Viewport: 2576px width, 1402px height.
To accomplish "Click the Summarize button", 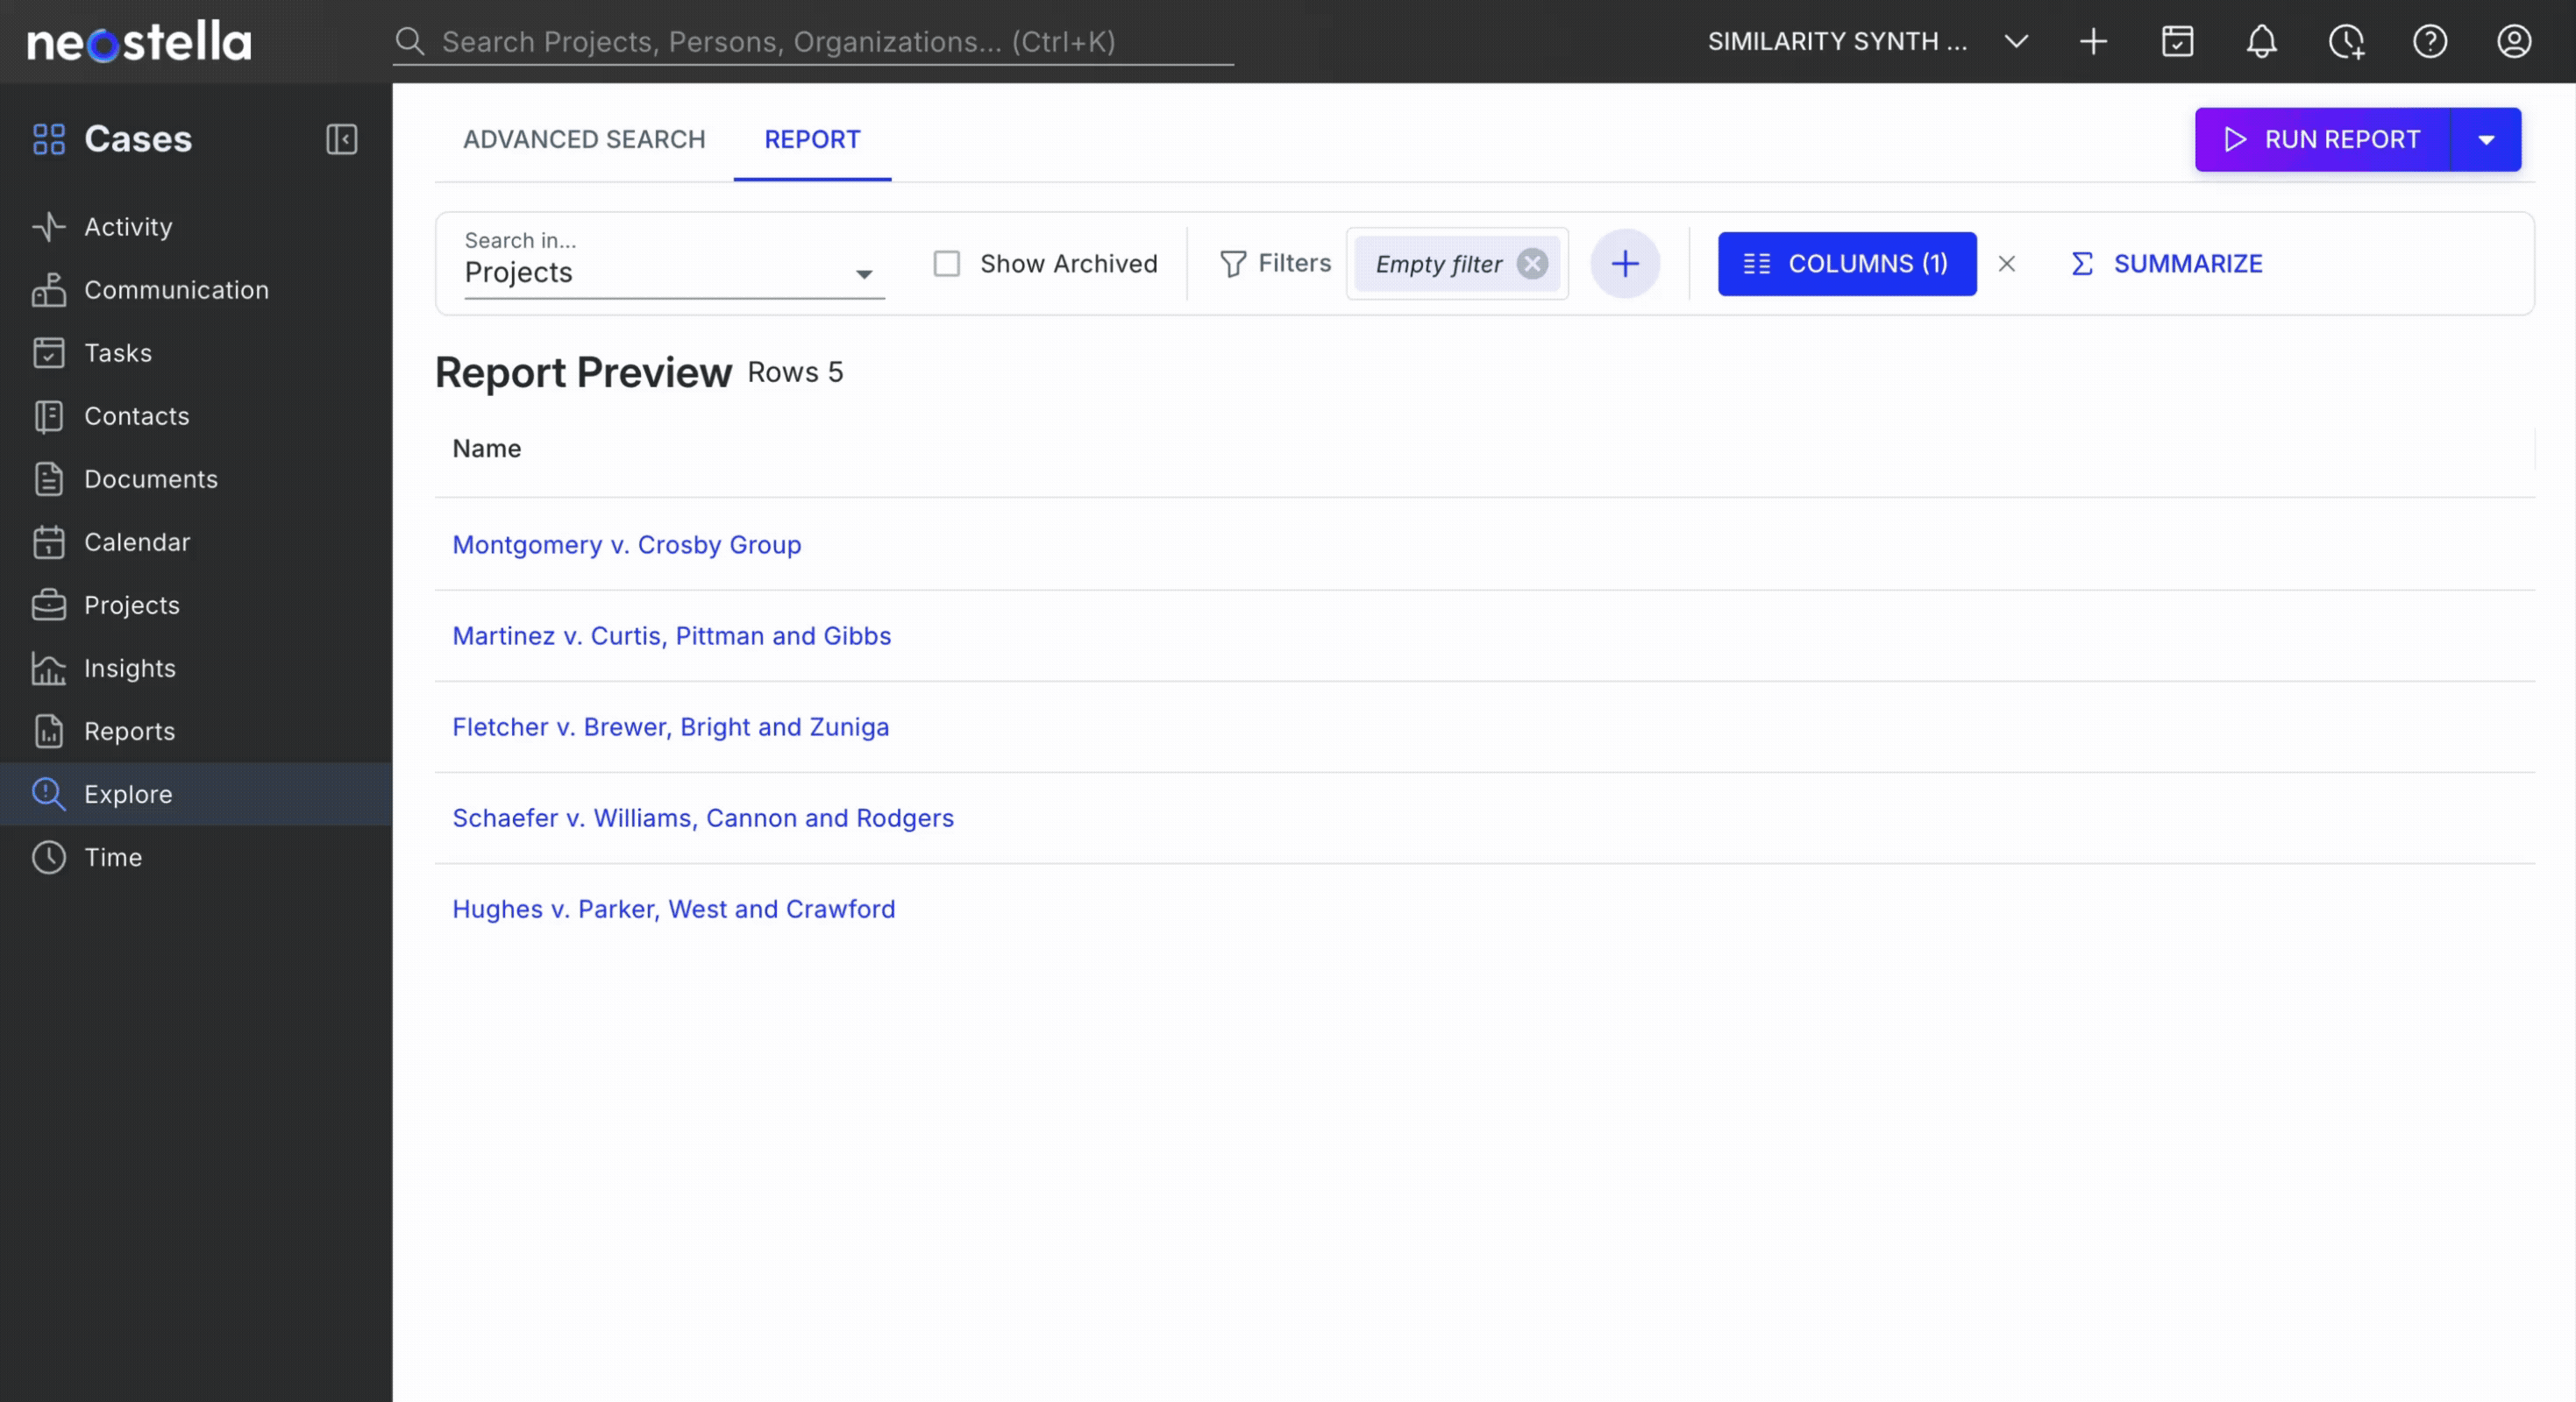I will 2166,264.
